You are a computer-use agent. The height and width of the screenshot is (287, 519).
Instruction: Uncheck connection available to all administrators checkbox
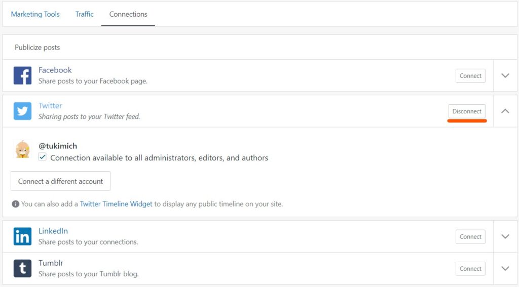43,157
